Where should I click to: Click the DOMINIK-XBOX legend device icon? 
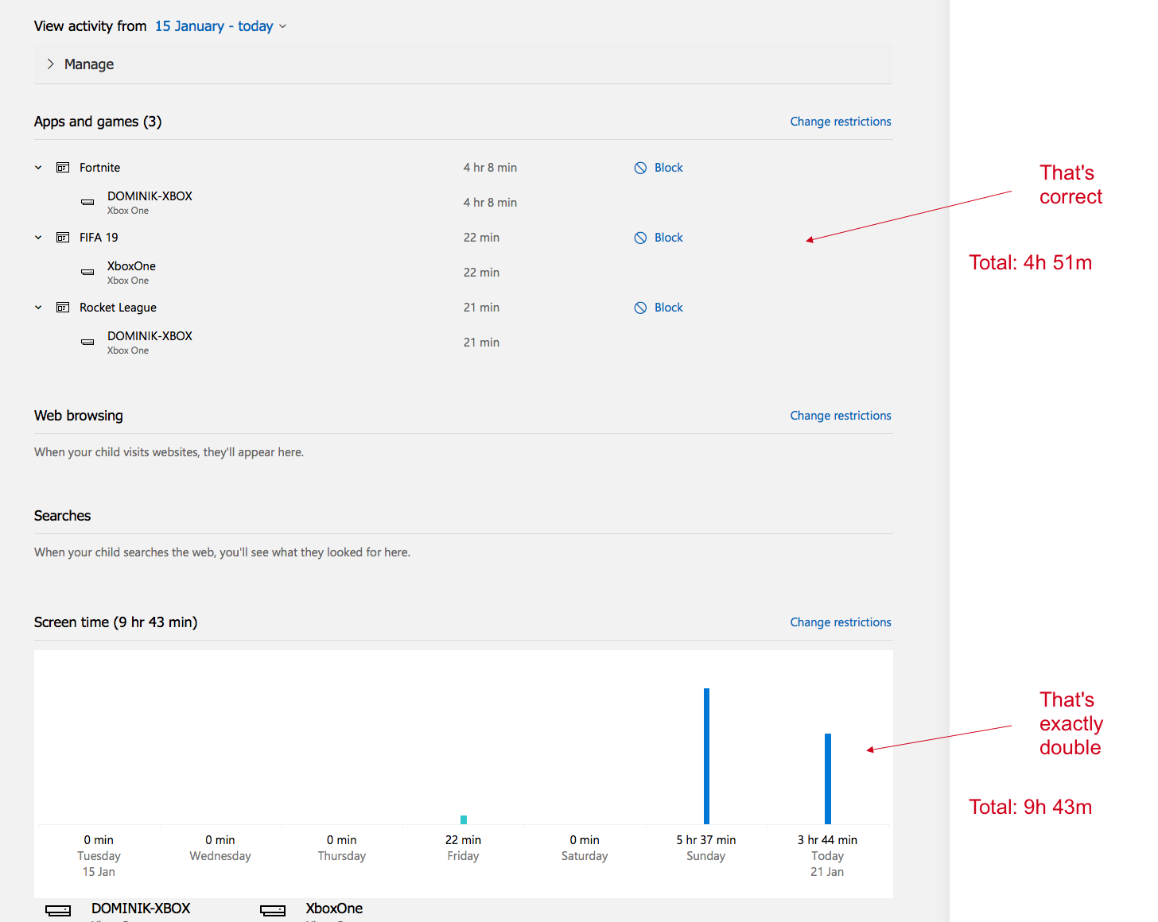(x=58, y=910)
